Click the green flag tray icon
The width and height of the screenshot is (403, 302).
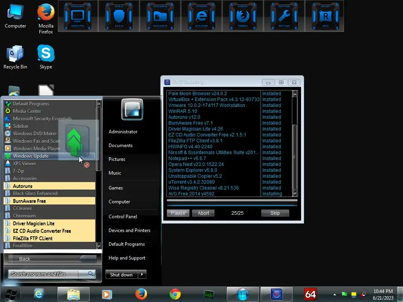coord(344,294)
